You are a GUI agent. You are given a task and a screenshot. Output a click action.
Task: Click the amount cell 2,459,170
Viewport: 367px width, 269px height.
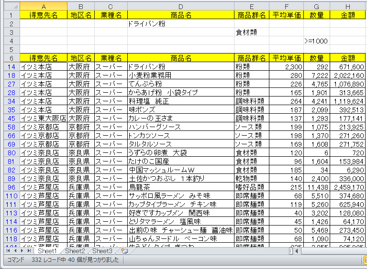click(348, 187)
